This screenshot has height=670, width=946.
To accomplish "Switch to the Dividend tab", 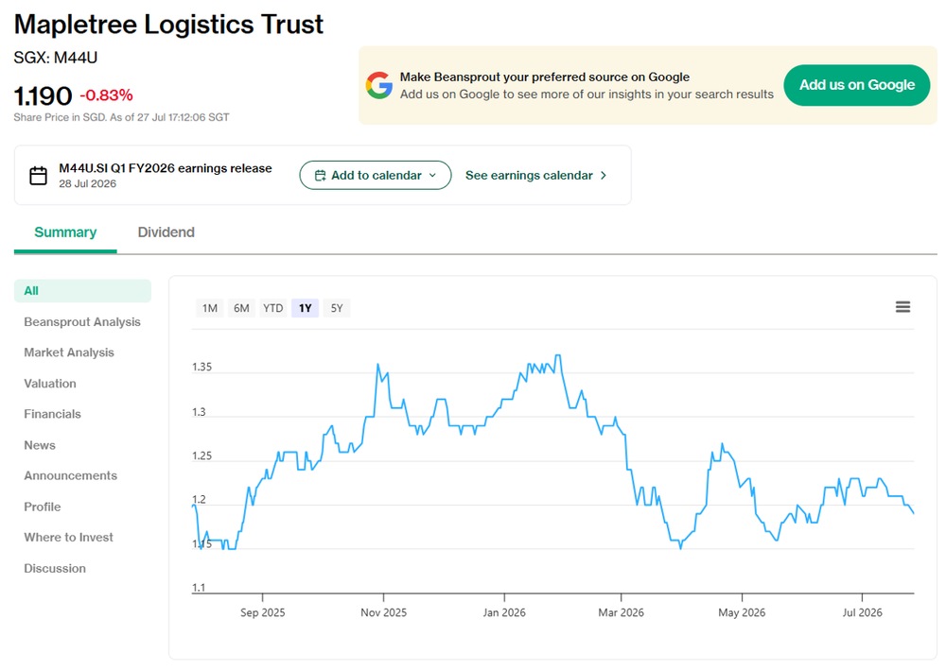I will [x=166, y=232].
